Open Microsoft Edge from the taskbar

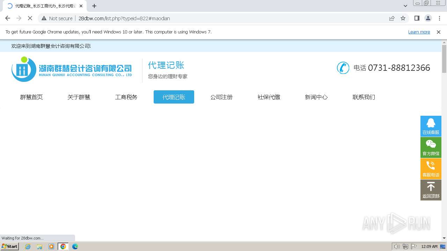[x=75, y=246]
